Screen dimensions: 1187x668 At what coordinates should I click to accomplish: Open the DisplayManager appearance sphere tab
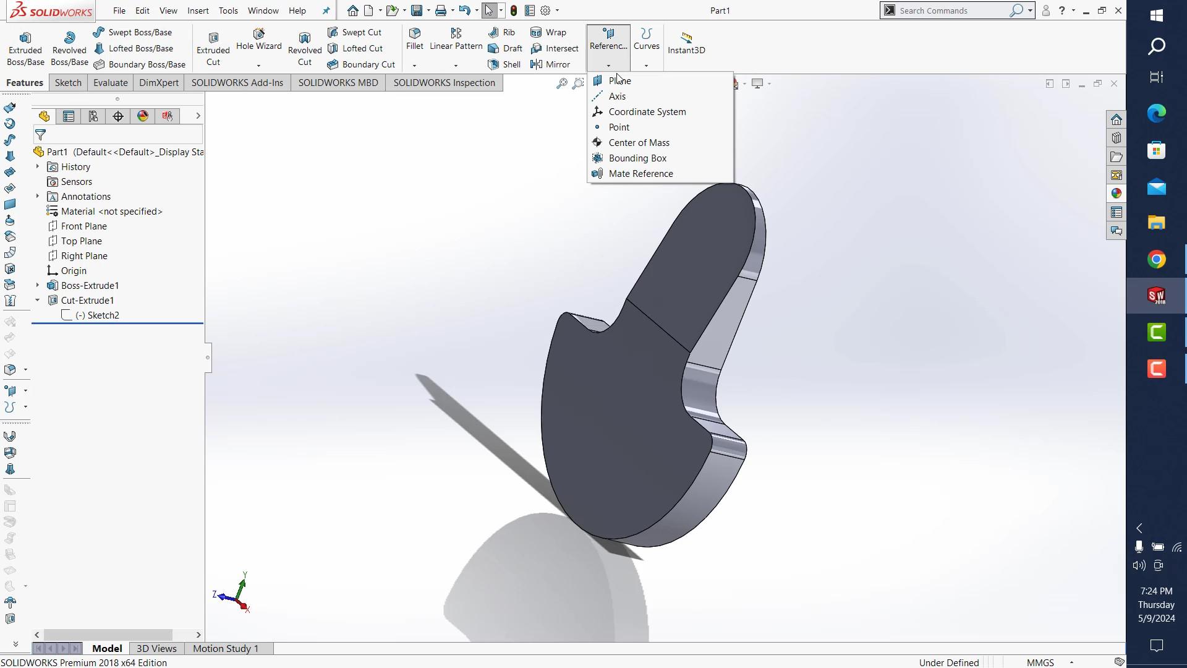pos(143,116)
